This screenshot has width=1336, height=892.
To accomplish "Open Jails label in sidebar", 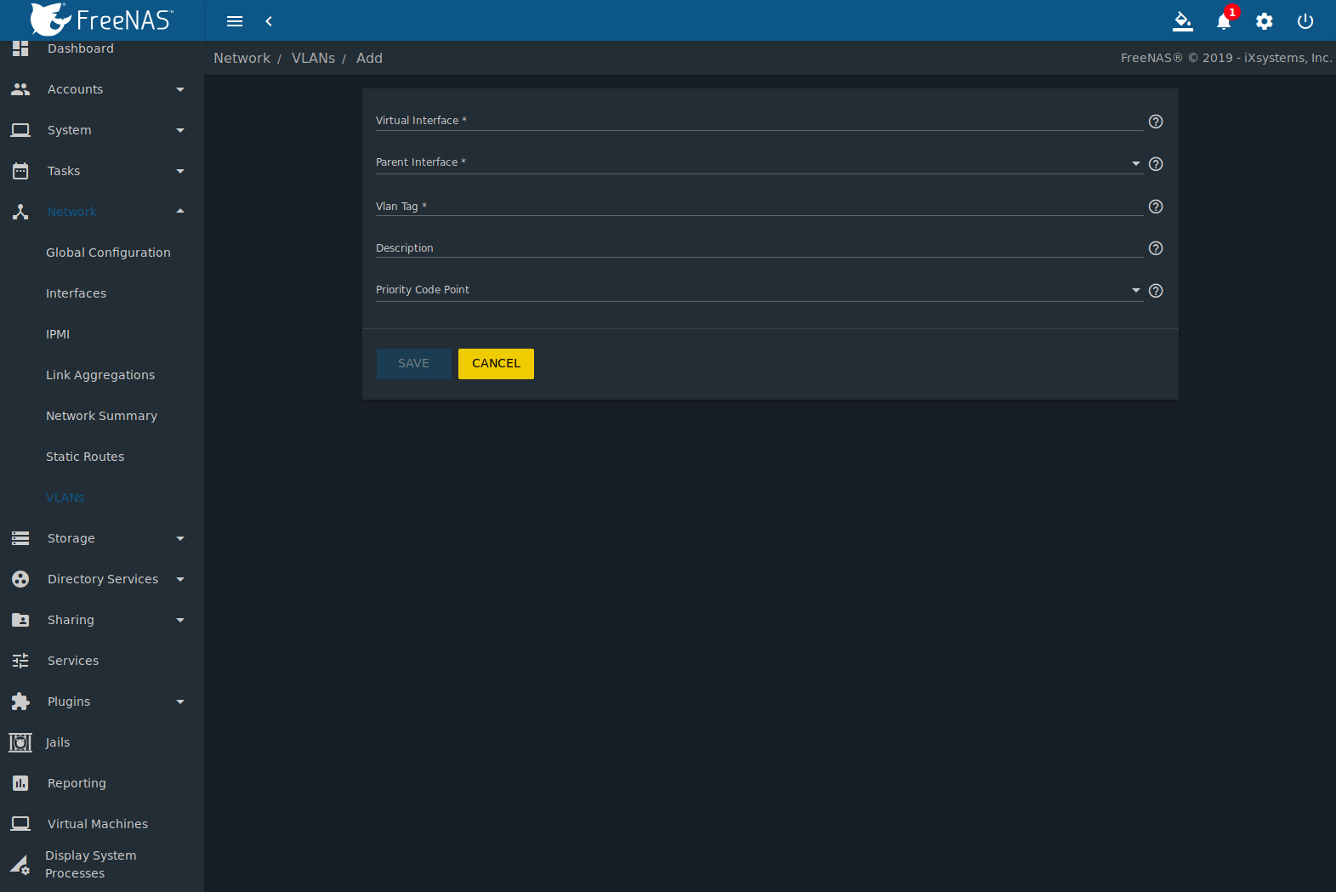I will [58, 742].
